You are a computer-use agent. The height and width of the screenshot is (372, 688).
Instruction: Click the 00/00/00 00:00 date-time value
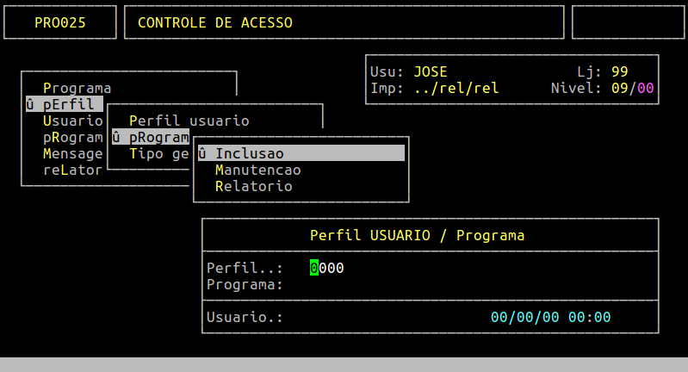(550, 317)
